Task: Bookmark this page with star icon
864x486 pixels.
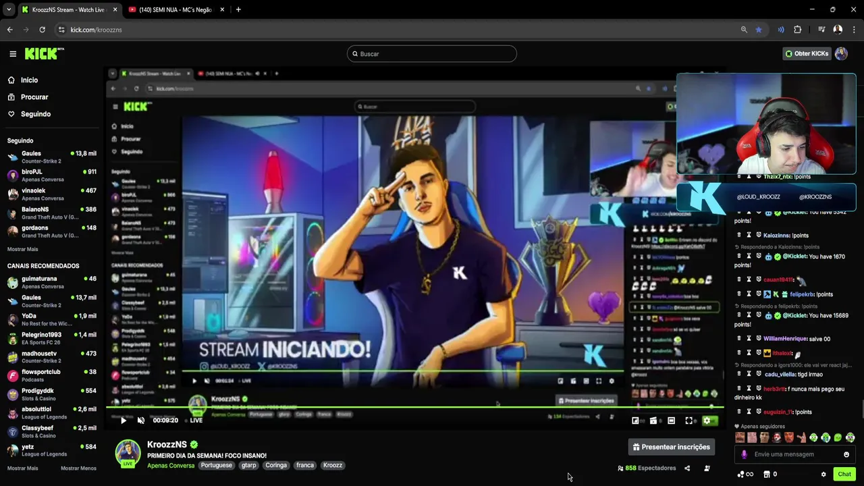Action: (759, 30)
